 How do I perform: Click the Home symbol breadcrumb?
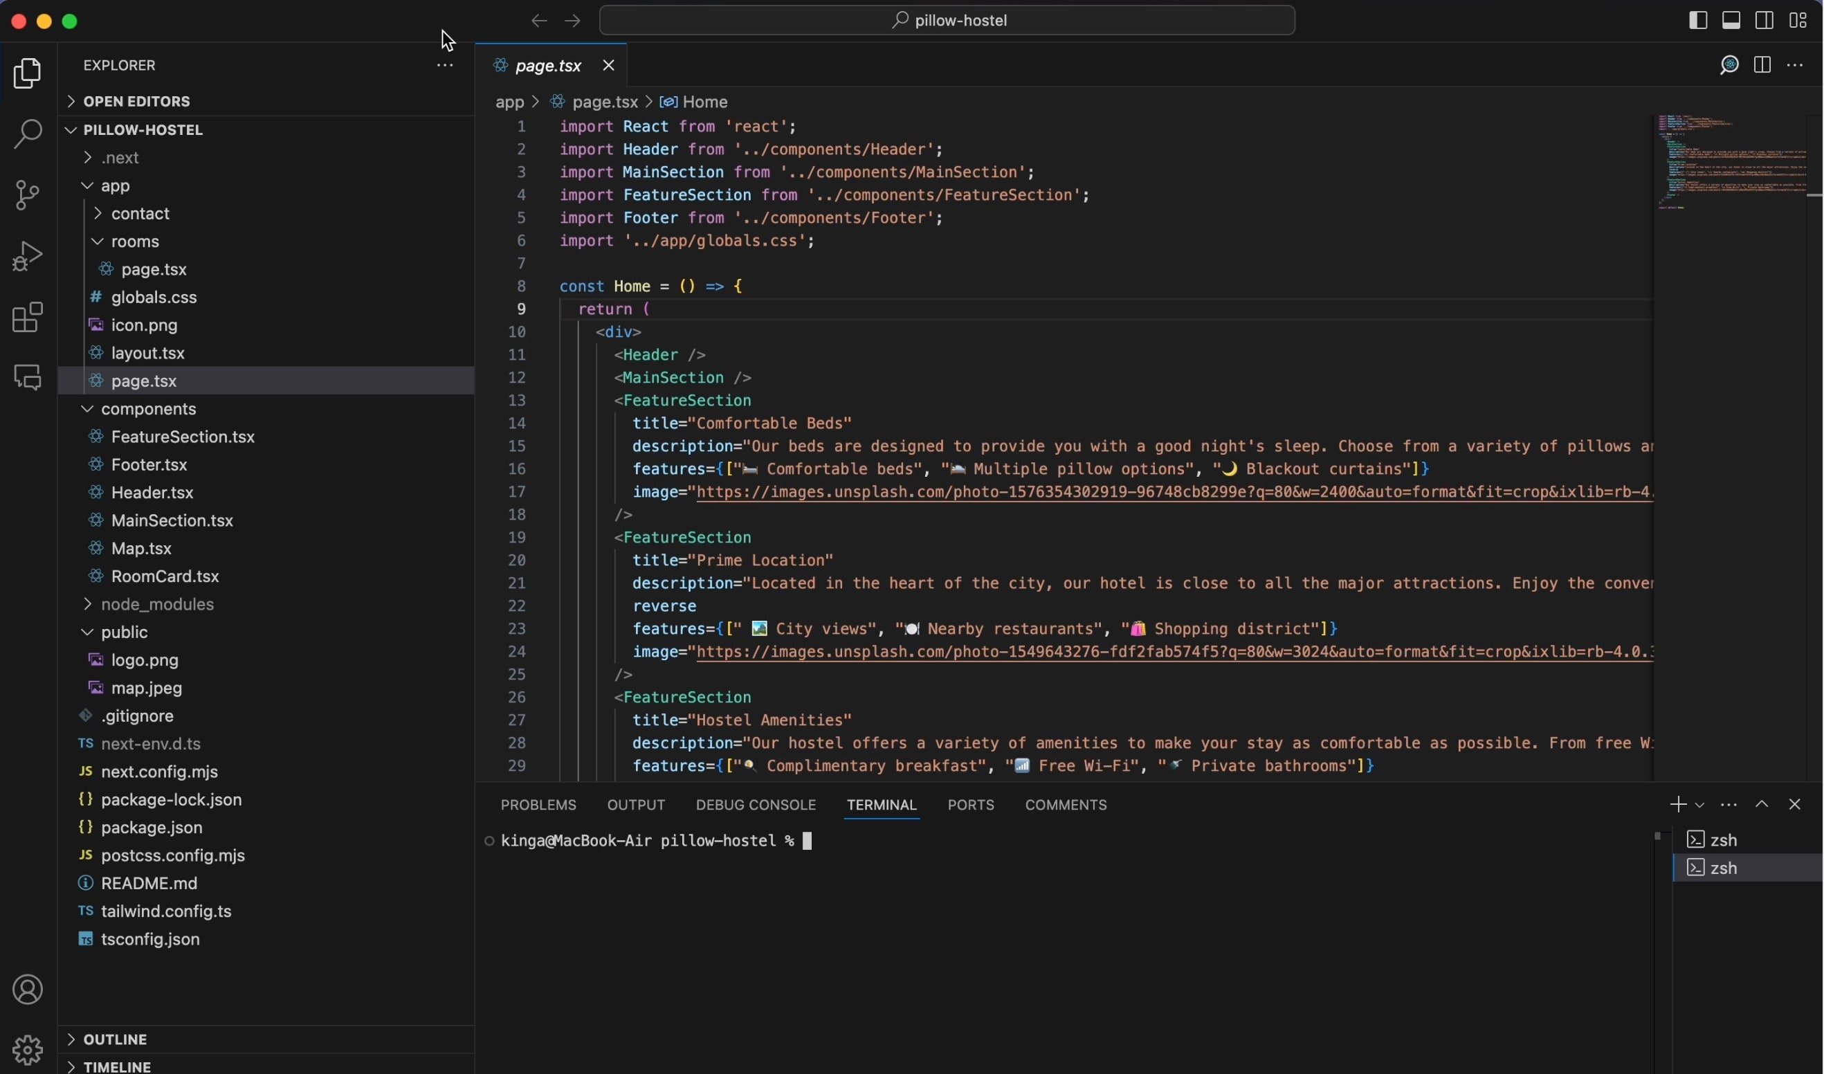point(694,102)
